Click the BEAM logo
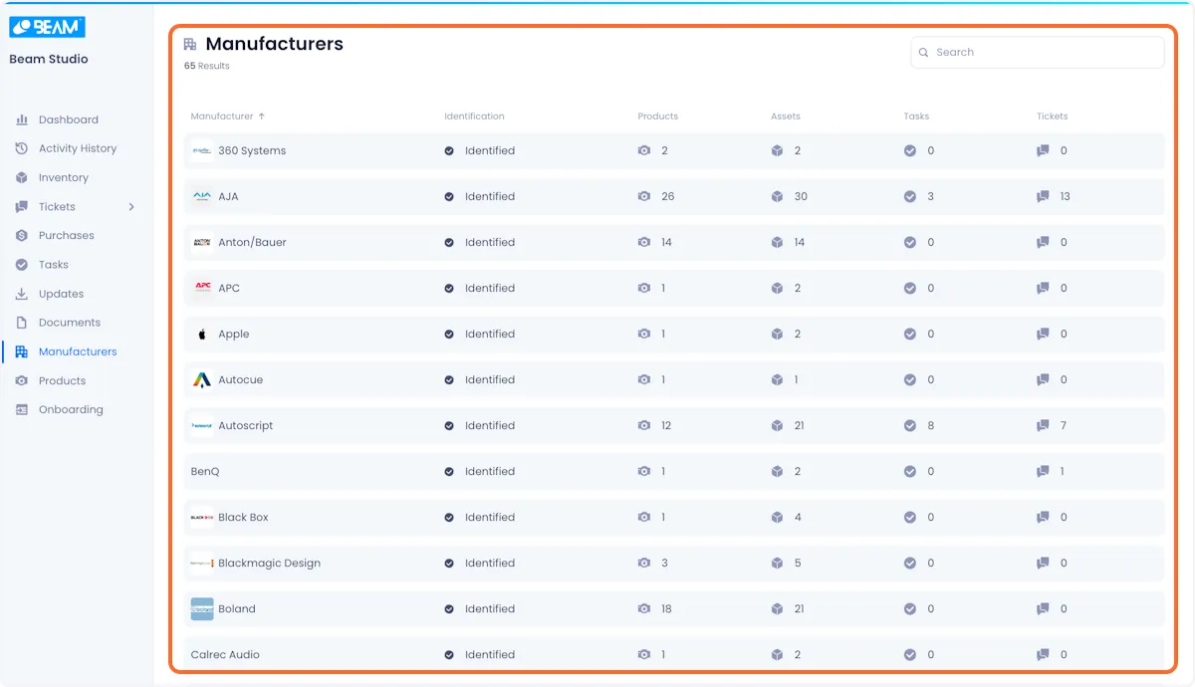This screenshot has height=687, width=1195. [x=47, y=27]
